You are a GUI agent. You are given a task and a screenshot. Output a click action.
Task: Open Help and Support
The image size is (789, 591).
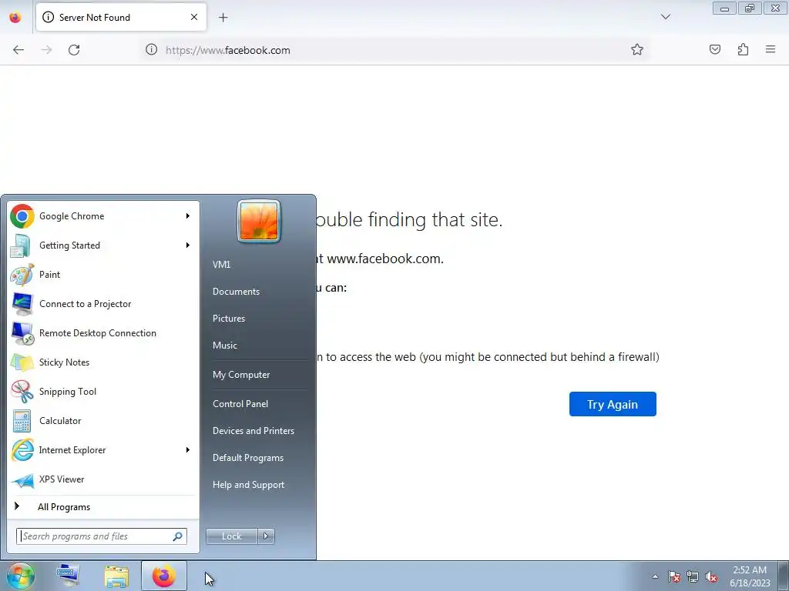click(x=257, y=485)
